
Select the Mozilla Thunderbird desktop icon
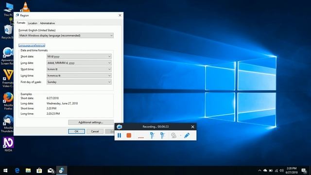coord(8,123)
